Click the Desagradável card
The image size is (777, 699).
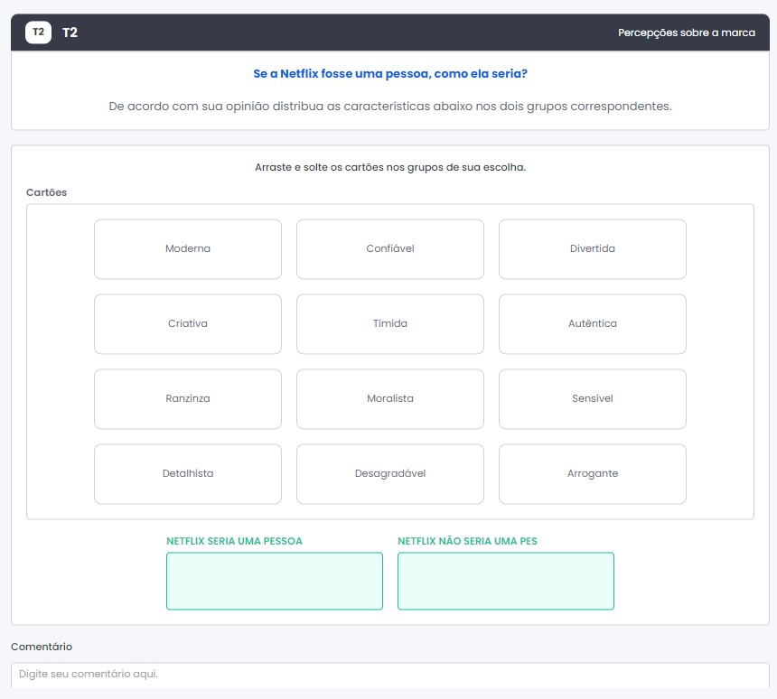point(390,473)
